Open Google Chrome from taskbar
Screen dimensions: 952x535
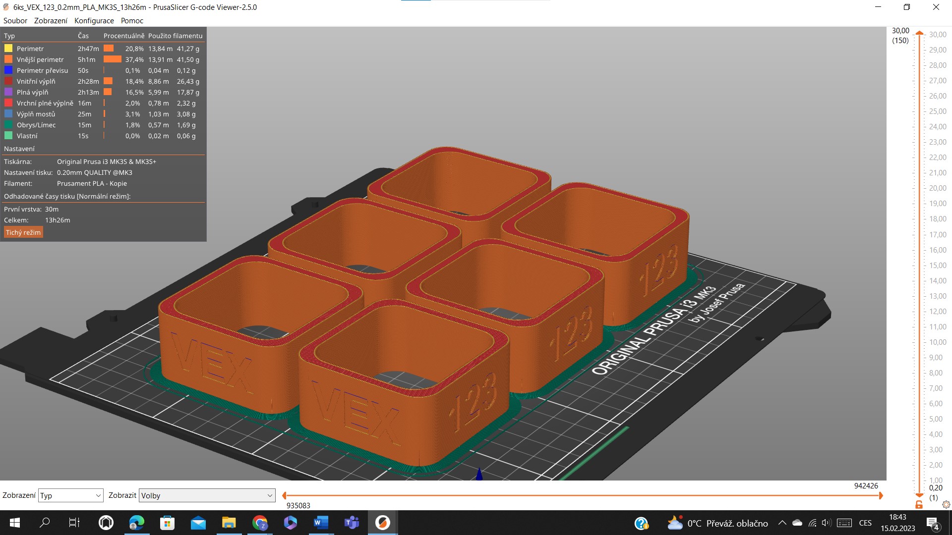pyautogui.click(x=260, y=523)
